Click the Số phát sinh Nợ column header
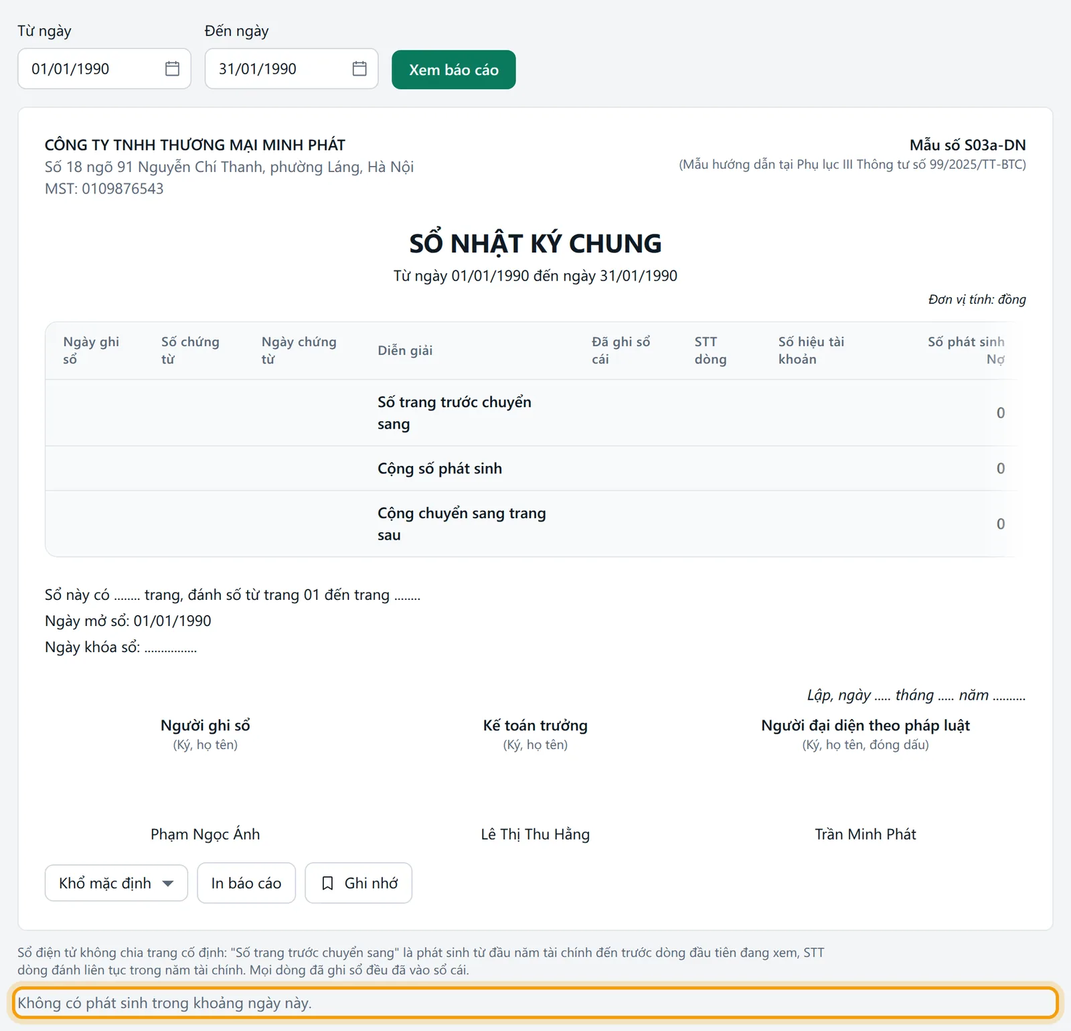This screenshot has height=1031, width=1071. click(x=966, y=350)
